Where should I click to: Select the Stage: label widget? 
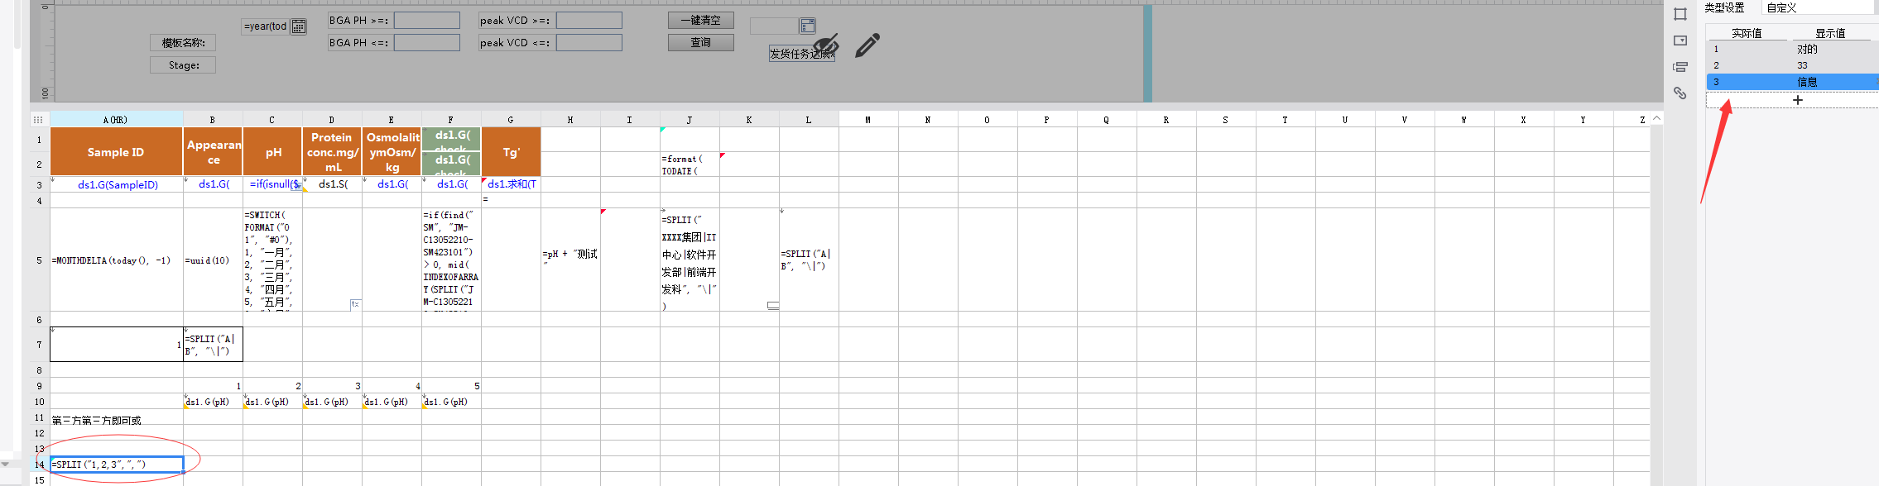183,64
